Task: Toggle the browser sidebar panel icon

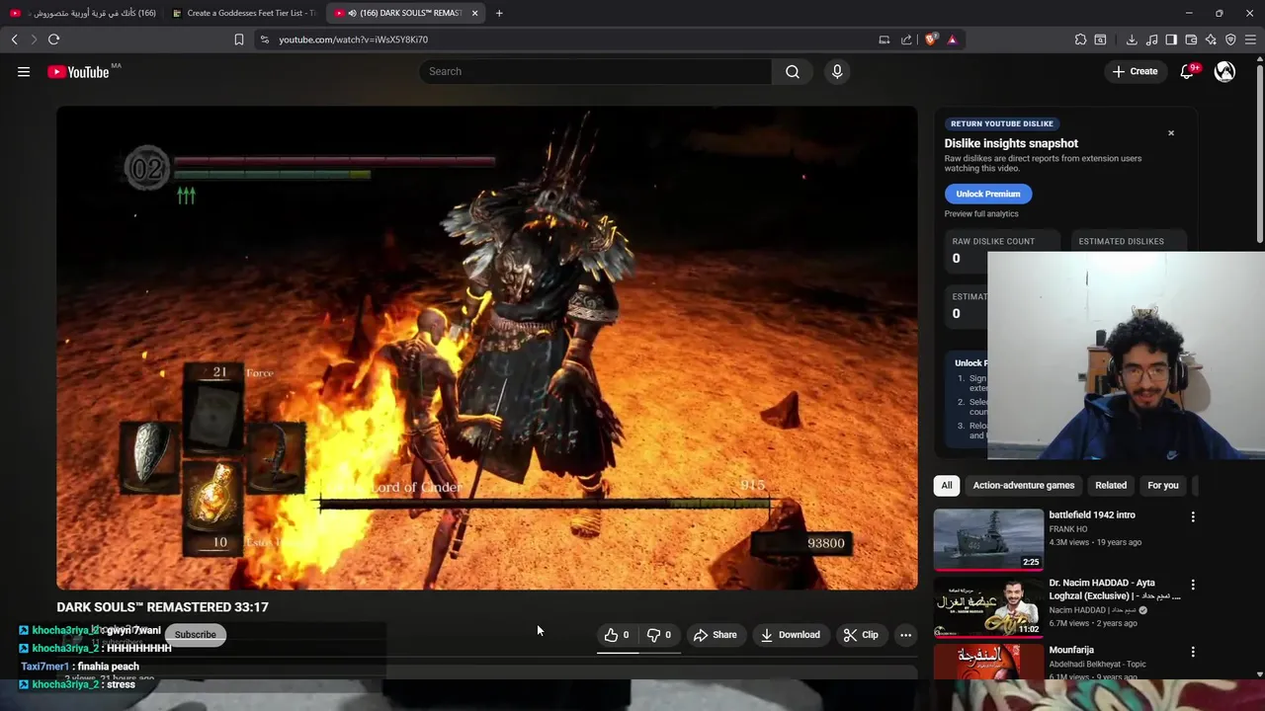Action: (1171, 39)
